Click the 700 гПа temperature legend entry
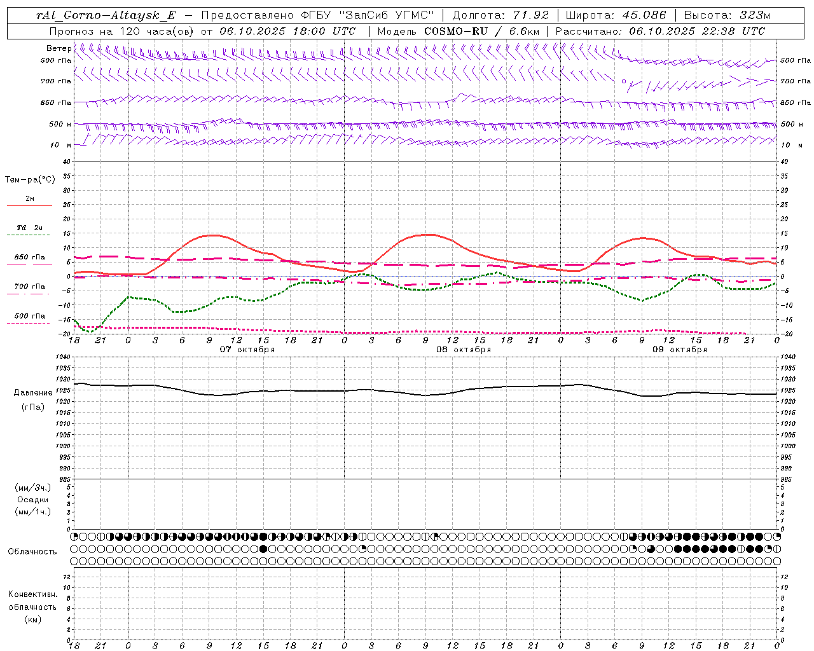Image resolution: width=814 pixels, height=651 pixels. [30, 287]
